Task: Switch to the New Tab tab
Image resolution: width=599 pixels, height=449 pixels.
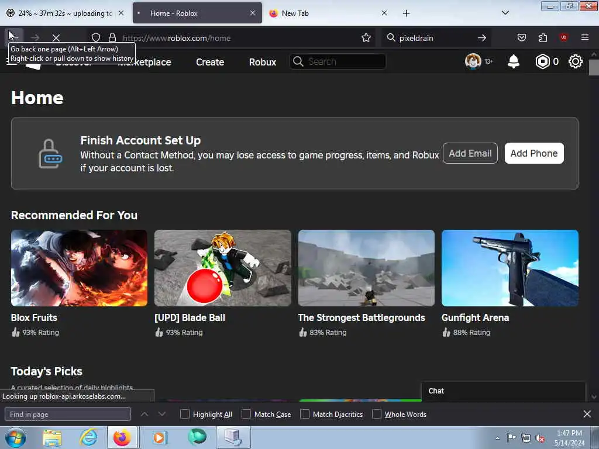Action: [x=328, y=13]
